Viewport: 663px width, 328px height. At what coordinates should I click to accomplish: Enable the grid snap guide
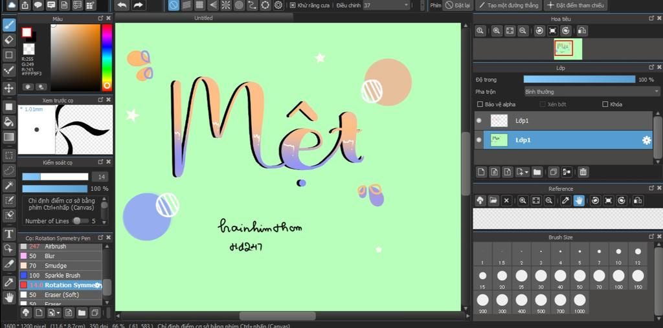pyautogui.click(x=199, y=5)
